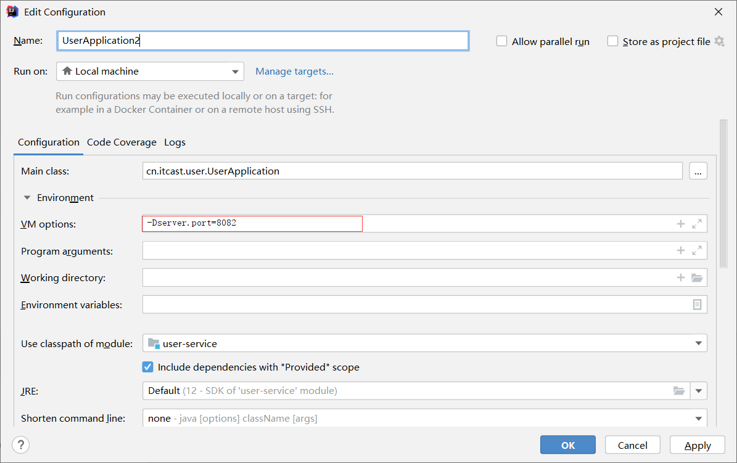Click the house icon in Run on dropdown
This screenshot has height=463, width=737.
67,71
